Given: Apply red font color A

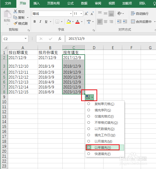Looking at the screenshot, I should click(77, 22).
